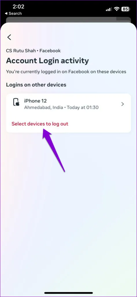Tap the CS Rutu Shah account name
This screenshot has width=137, height=297.
coord(21,51)
